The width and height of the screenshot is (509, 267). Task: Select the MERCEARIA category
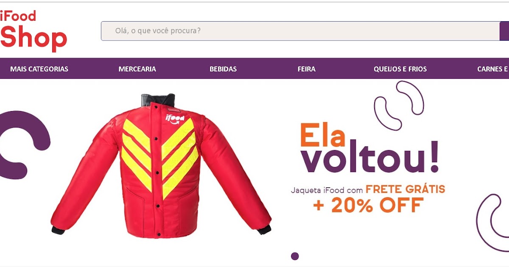[137, 69]
